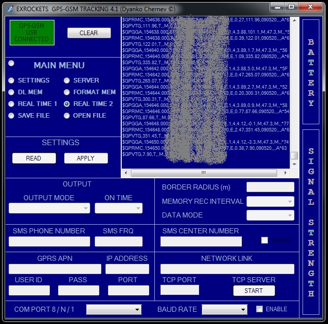Click the BORDER RADIUS input field
The height and width of the screenshot is (324, 328).
tap(270, 187)
